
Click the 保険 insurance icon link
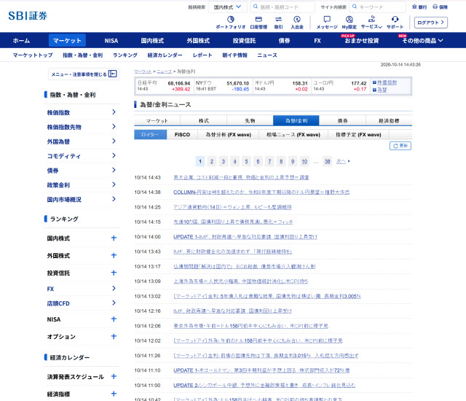(440, 7)
